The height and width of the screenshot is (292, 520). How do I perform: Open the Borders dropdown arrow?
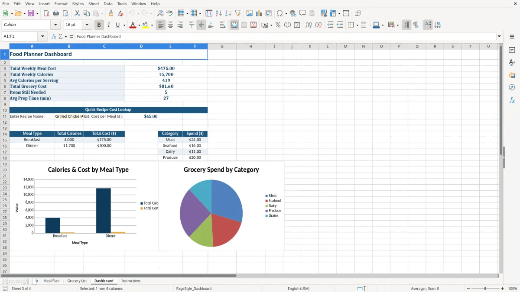pos(357,25)
